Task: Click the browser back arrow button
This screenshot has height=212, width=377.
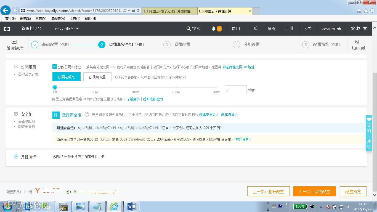Action: (6, 10)
